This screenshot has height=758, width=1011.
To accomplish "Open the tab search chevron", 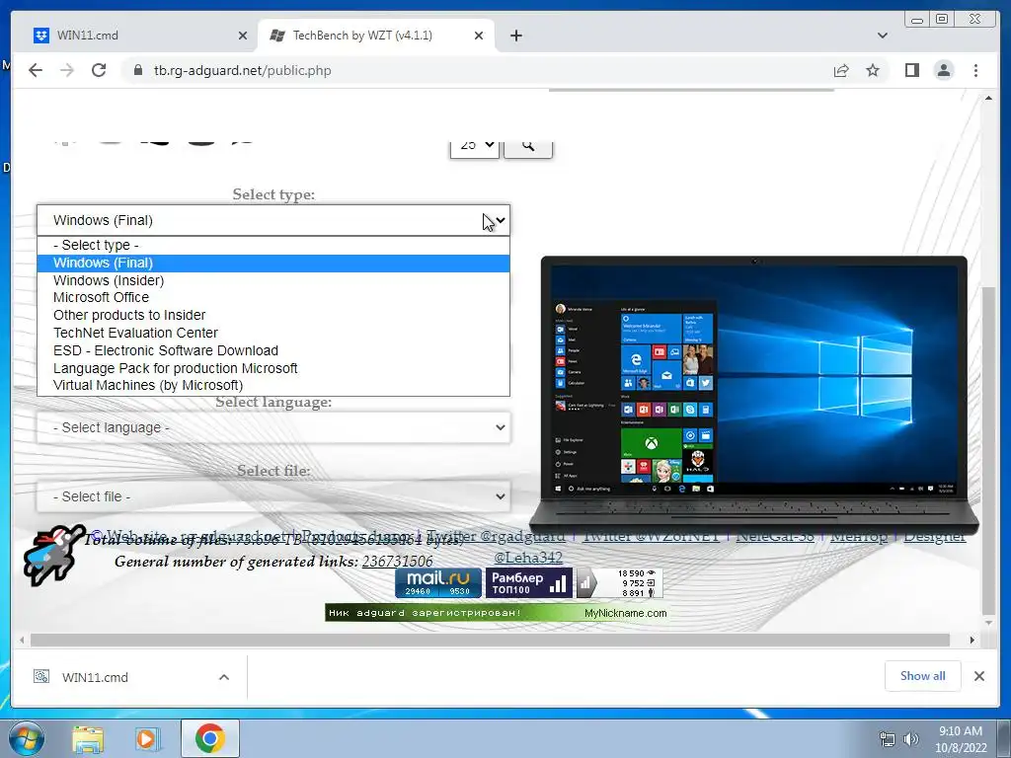I will tap(883, 36).
